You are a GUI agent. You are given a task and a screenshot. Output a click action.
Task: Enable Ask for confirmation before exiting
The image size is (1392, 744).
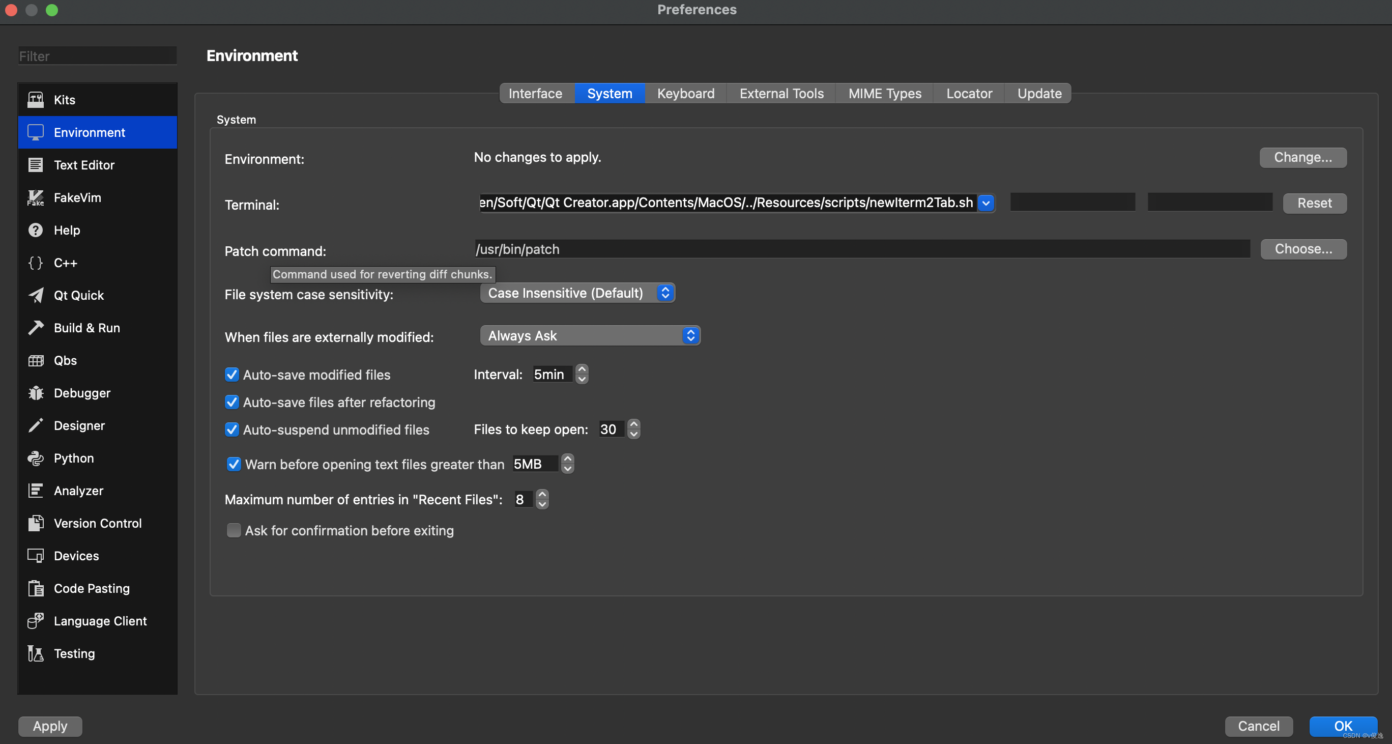234,531
